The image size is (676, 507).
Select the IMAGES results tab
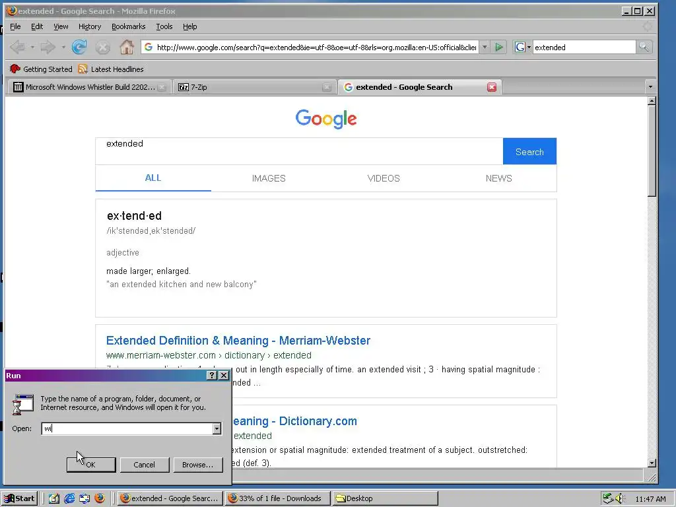[269, 178]
